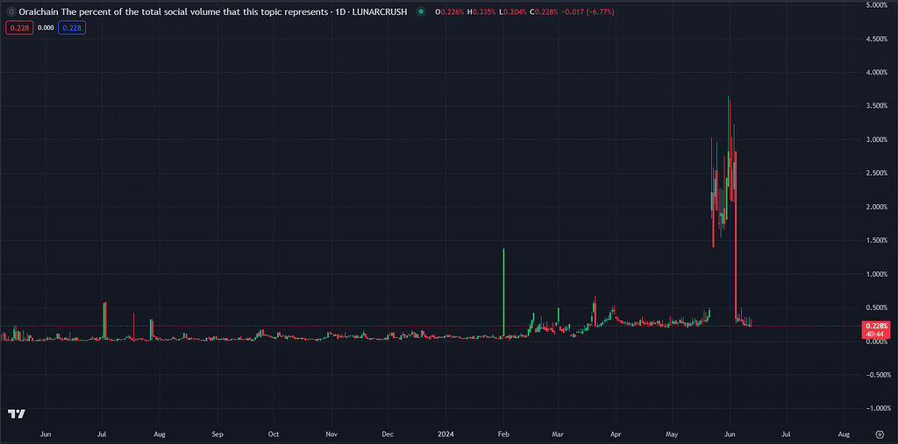Click the H0.335% high value
This screenshot has width=898, height=444.
482,11
